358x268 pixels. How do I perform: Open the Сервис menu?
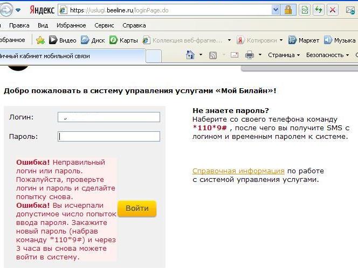click(104, 25)
